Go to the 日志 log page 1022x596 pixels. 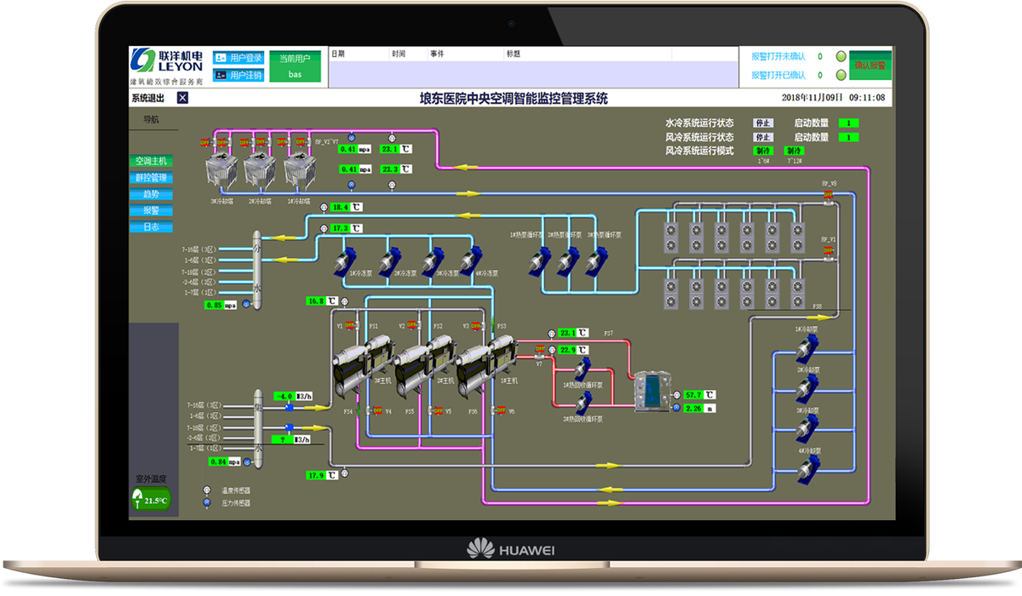coord(152,227)
